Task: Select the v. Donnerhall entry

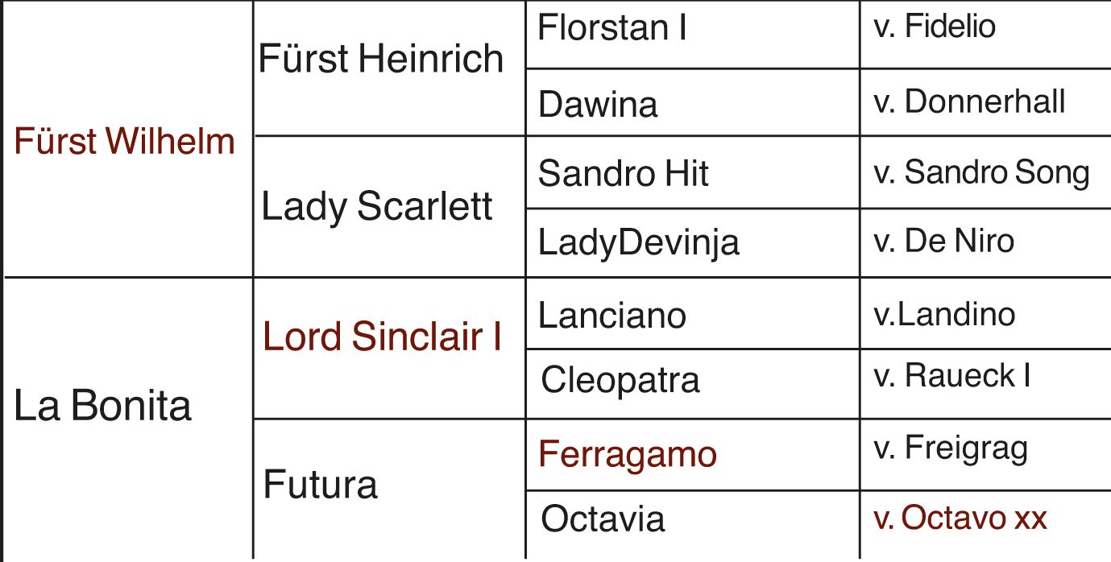Action: [969, 102]
